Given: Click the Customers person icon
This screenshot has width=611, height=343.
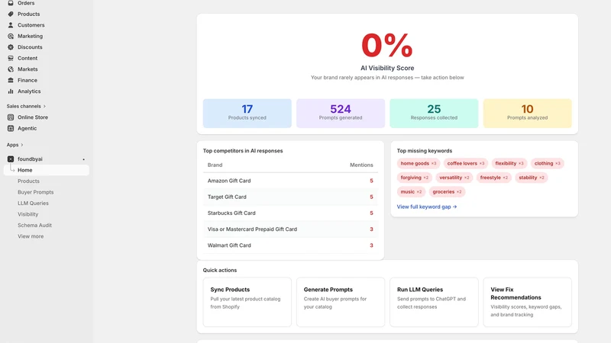Looking at the screenshot, I should click(x=11, y=25).
